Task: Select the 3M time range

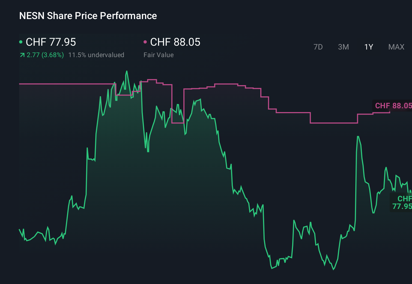Action: (343, 47)
